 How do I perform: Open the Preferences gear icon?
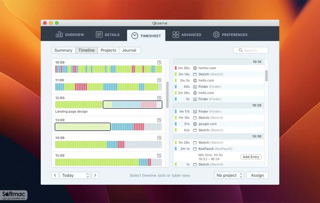[x=216, y=35]
